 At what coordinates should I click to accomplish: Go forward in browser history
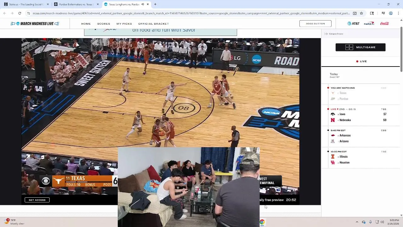(x=12, y=13)
